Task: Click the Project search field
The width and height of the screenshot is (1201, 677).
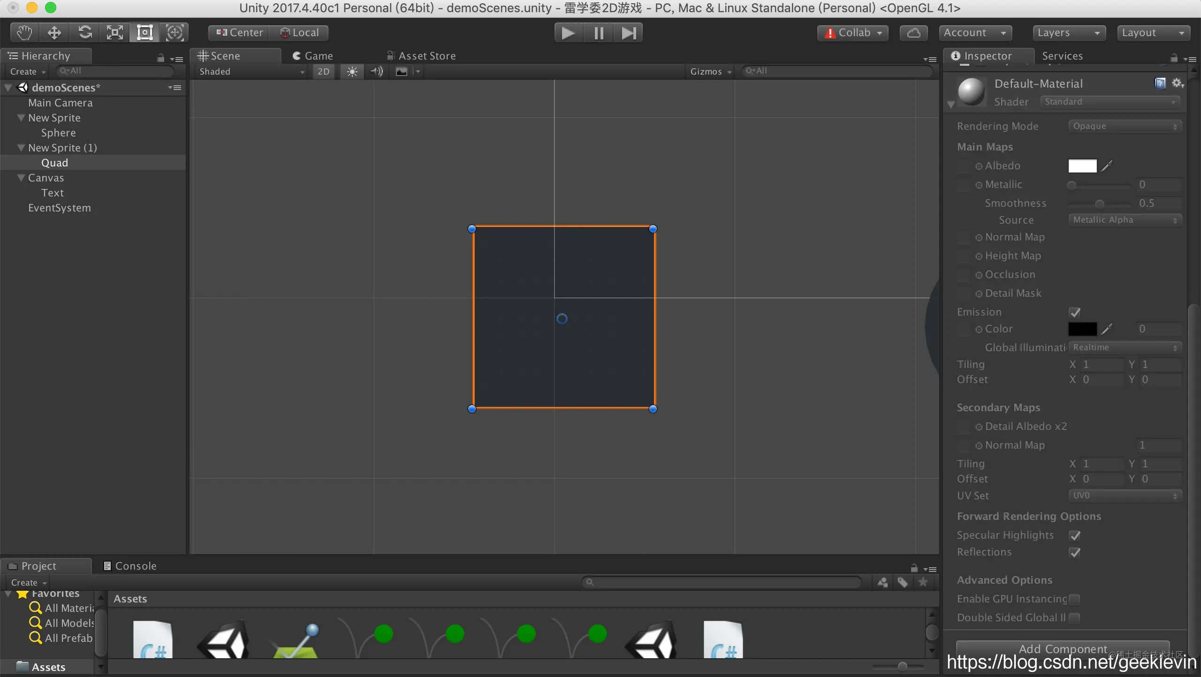Action: point(722,582)
